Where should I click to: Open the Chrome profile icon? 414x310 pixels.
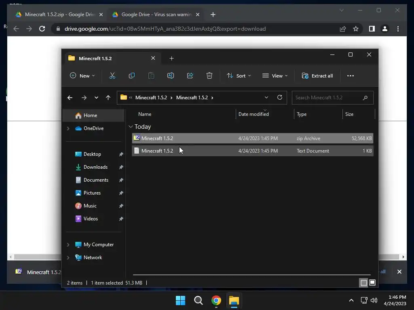click(x=385, y=29)
